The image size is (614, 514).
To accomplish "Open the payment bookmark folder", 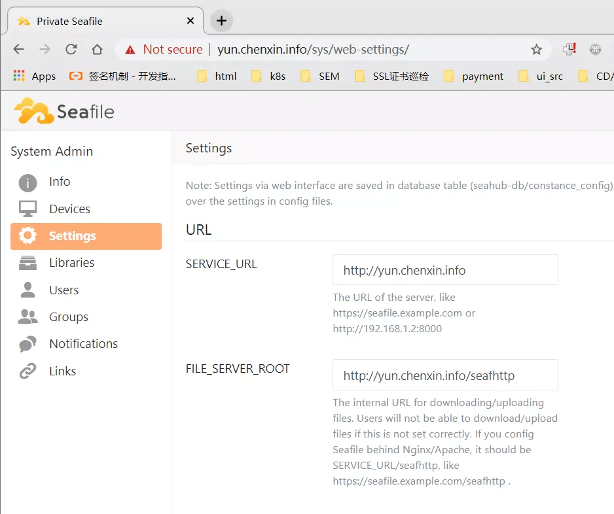I will pos(474,76).
